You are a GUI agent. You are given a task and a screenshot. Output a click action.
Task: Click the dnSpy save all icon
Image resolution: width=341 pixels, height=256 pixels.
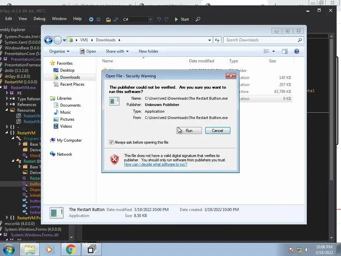(x=116, y=19)
